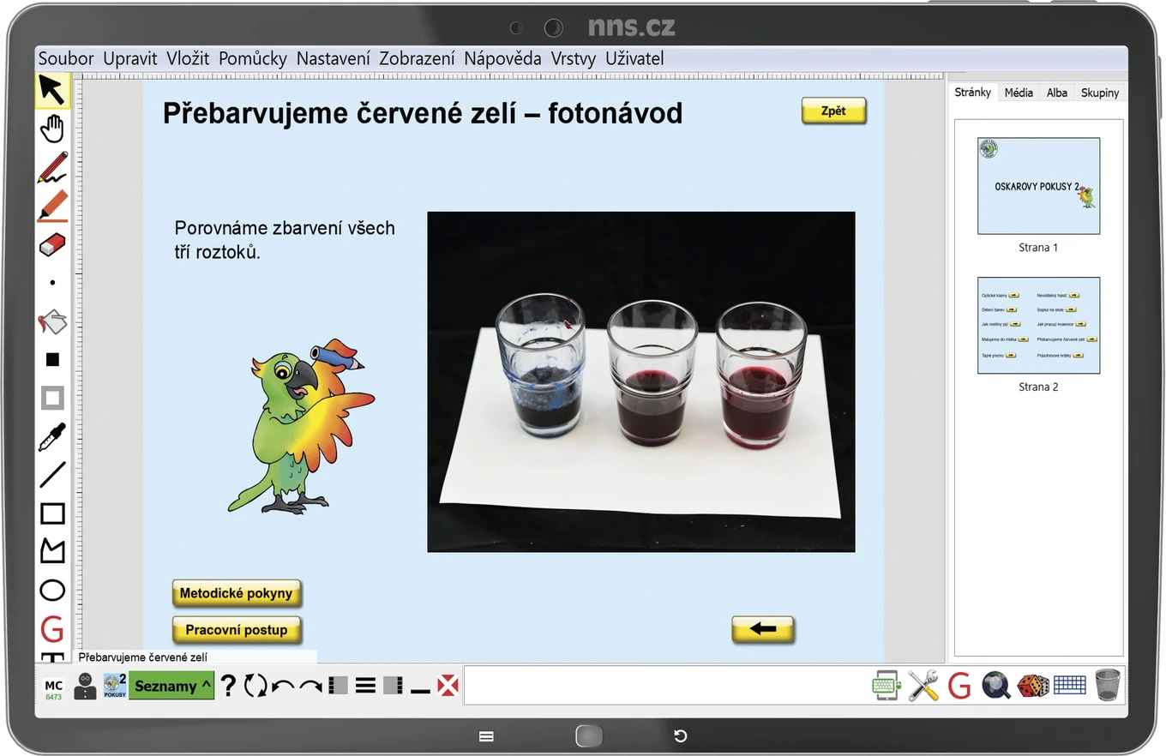Select the ellipse shape tool

pyautogui.click(x=52, y=590)
